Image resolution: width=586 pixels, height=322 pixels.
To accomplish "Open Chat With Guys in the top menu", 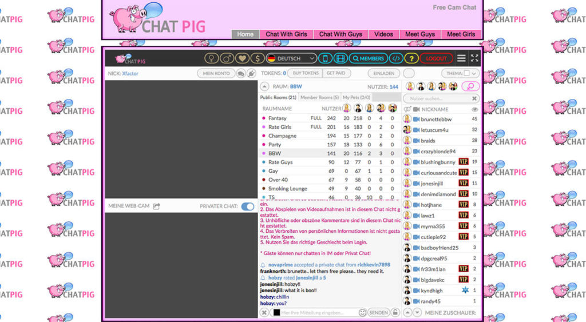I will point(340,34).
